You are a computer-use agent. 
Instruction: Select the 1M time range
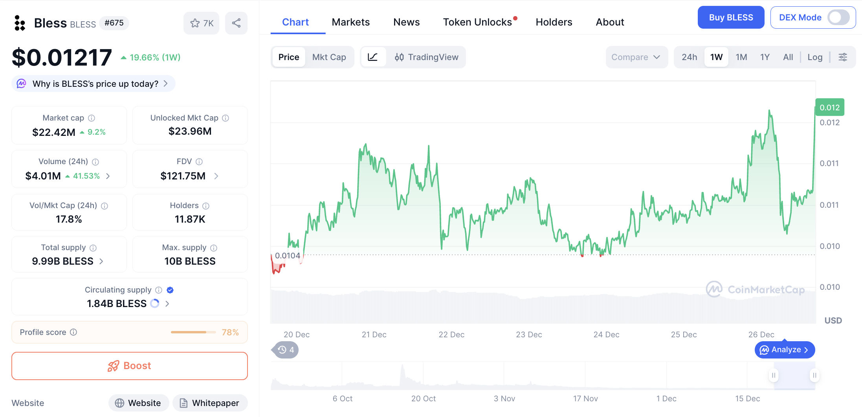coord(741,57)
